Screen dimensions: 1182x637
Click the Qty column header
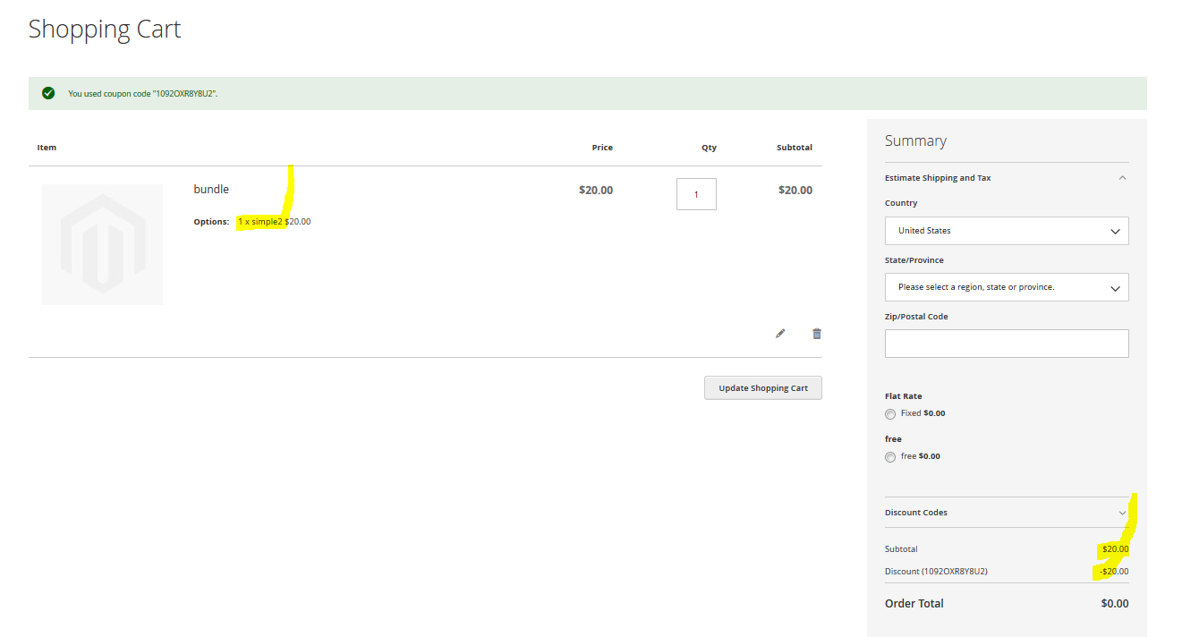point(709,148)
